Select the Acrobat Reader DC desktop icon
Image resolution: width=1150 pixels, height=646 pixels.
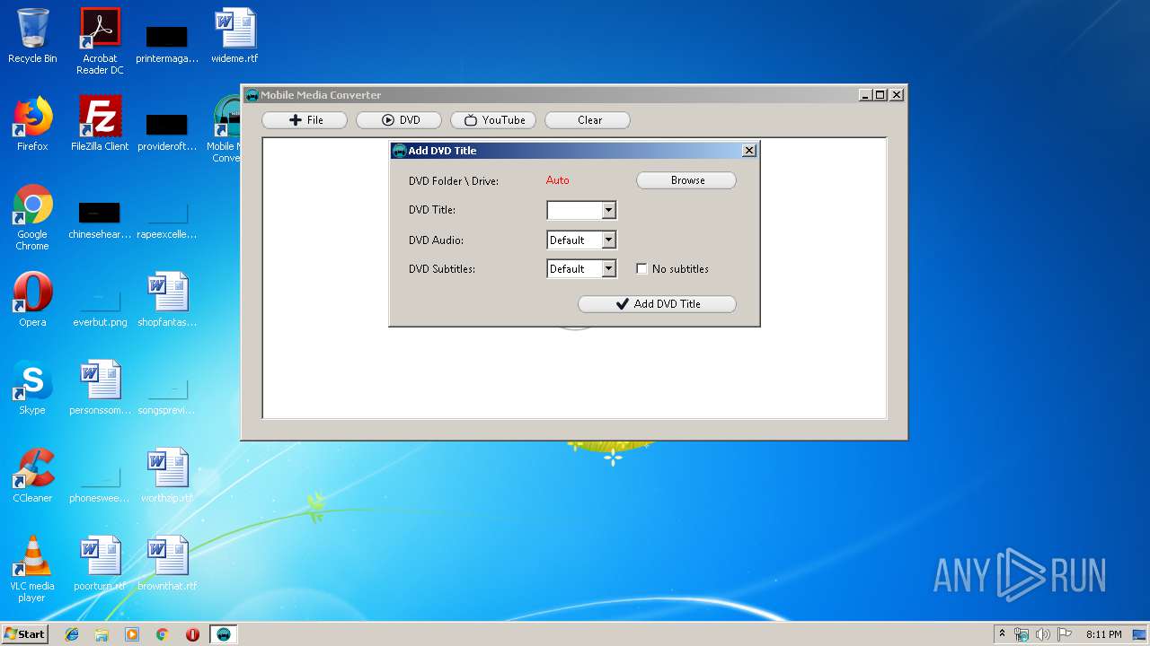point(100,41)
